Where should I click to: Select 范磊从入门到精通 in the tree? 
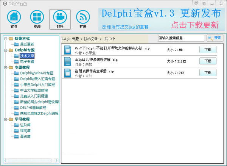tap(34, 96)
